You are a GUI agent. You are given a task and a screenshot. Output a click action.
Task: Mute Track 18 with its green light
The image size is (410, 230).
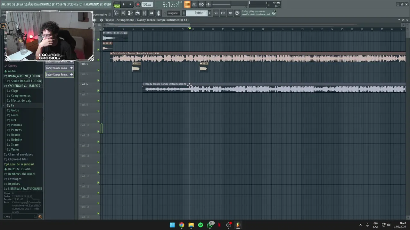[x=98, y=213]
